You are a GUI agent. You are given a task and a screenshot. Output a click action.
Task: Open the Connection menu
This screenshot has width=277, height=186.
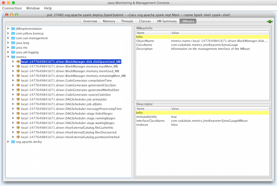pyautogui.click(x=12, y=8)
